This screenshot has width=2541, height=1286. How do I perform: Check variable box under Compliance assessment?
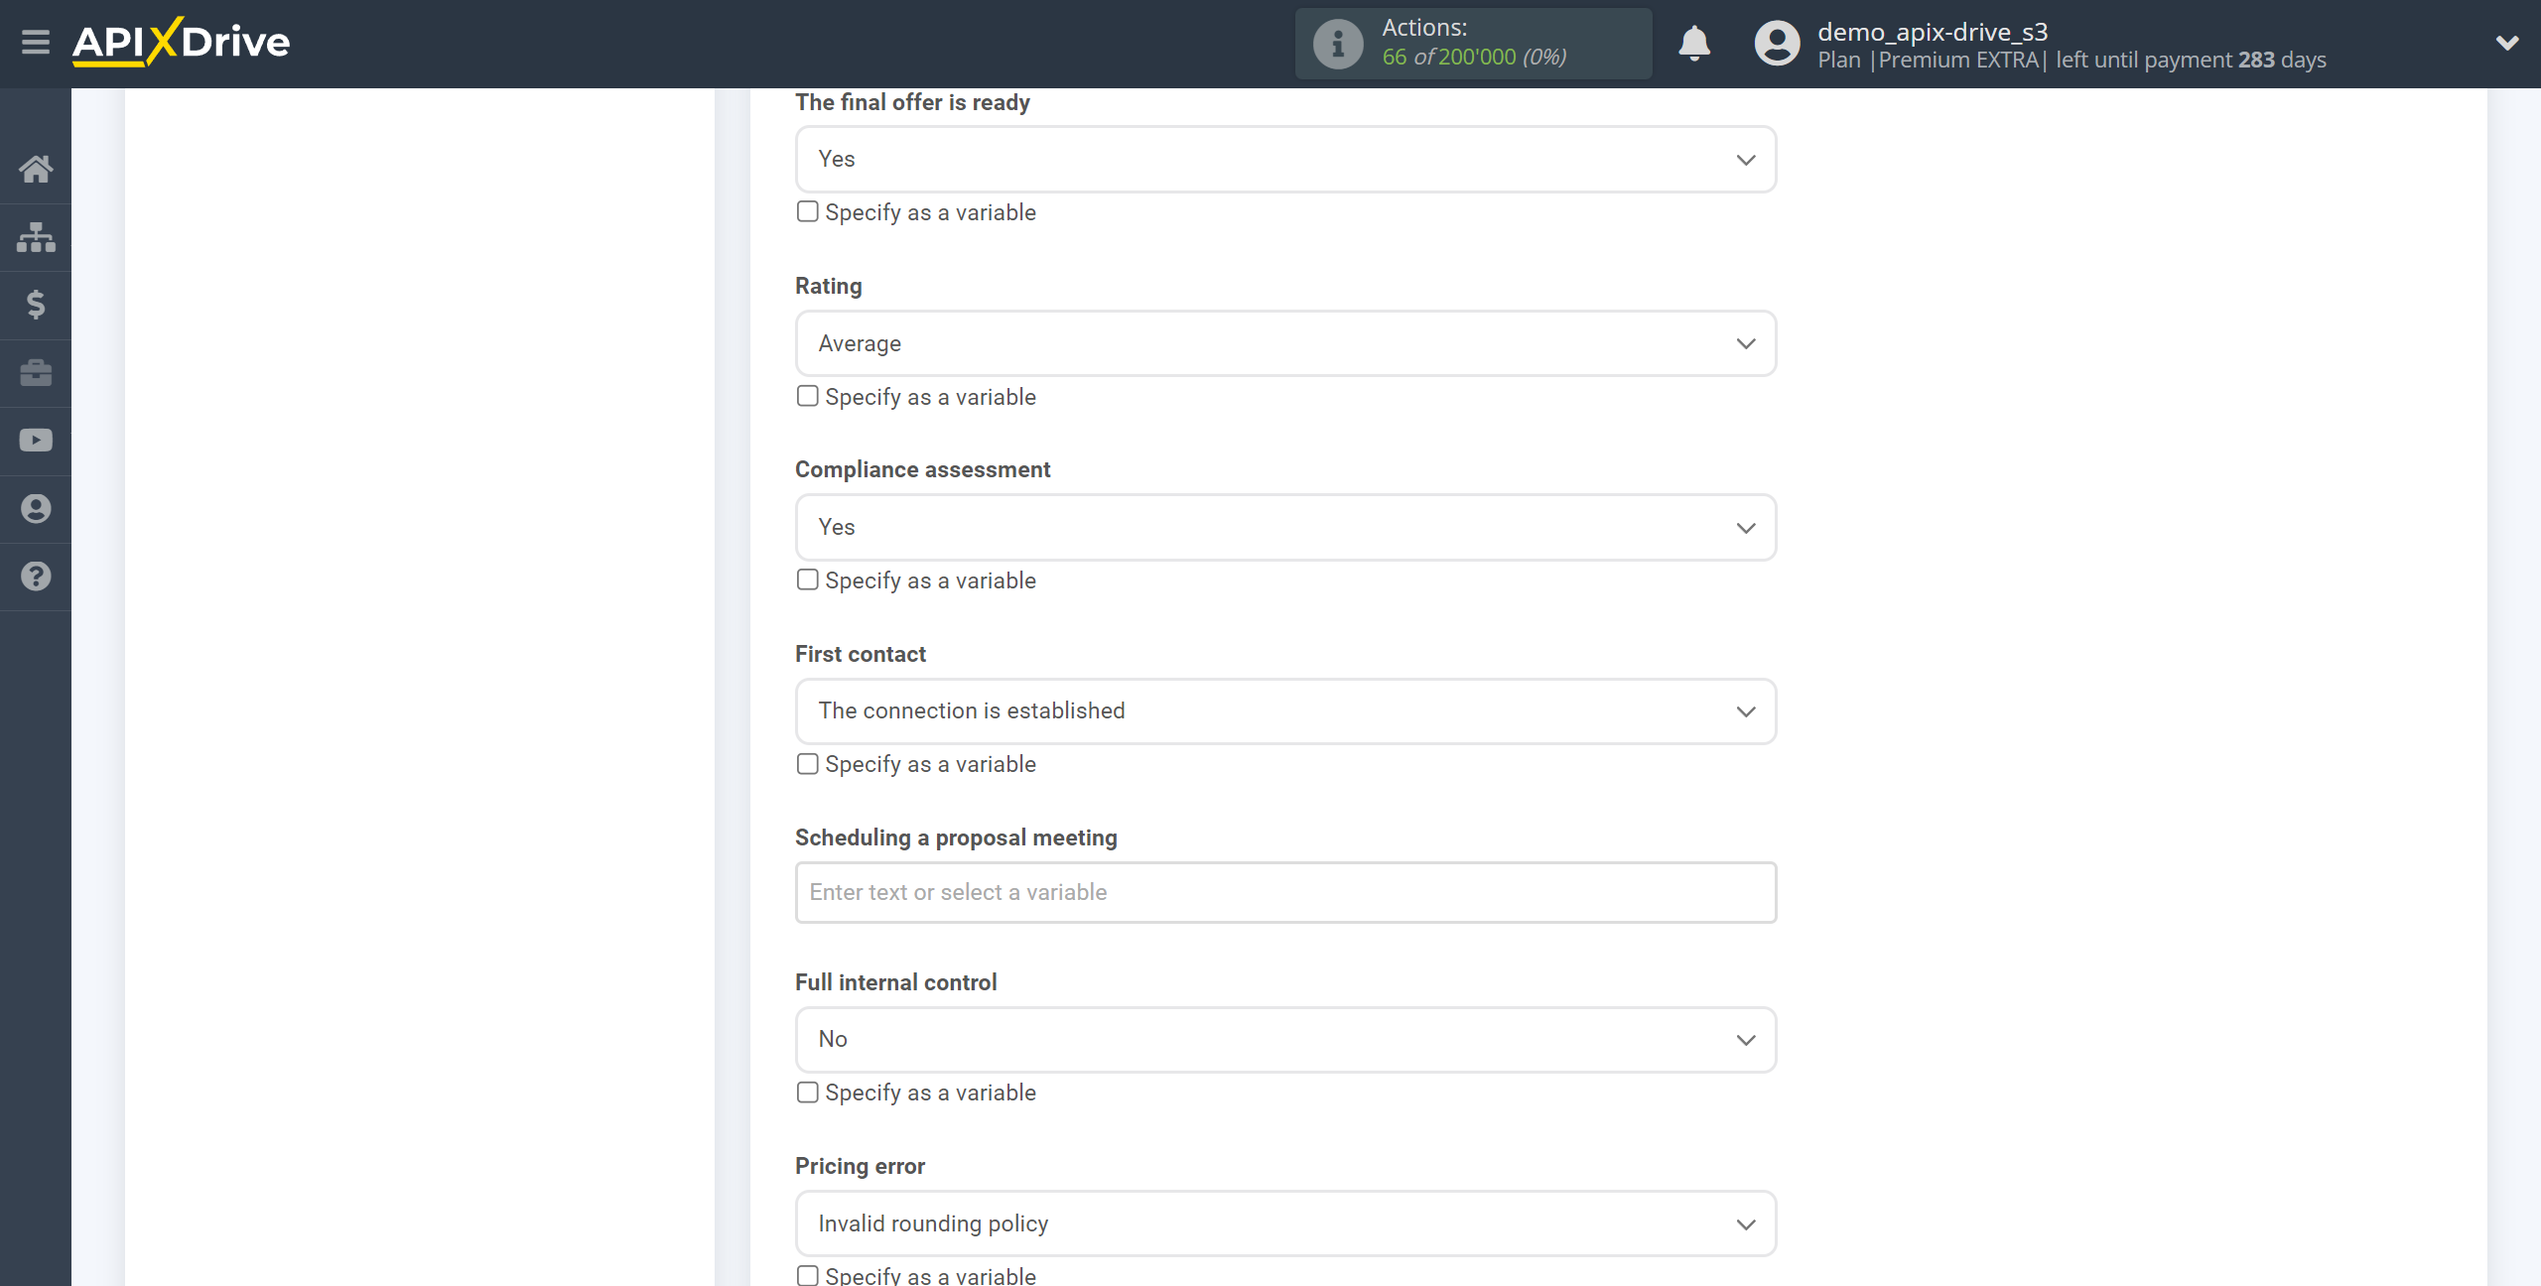[808, 579]
